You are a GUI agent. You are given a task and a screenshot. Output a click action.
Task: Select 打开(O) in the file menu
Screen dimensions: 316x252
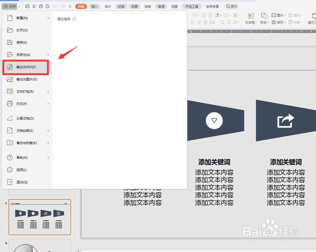[x=27, y=30]
